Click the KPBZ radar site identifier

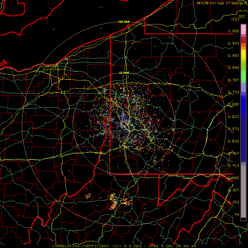154,246
